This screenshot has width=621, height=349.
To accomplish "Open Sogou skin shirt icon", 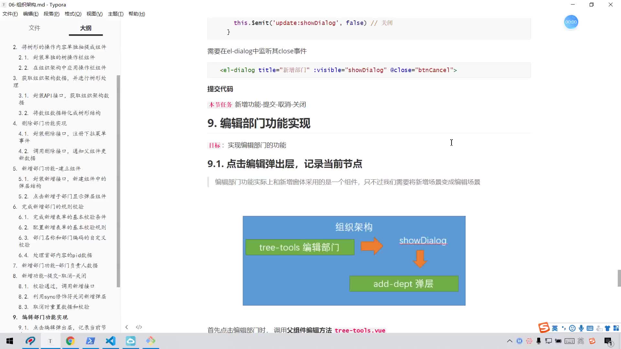I will (x=607, y=328).
